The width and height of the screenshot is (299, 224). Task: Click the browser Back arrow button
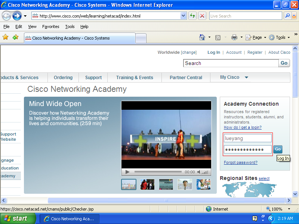(7, 16)
